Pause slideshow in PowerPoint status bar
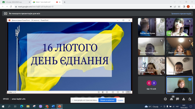 103,92
